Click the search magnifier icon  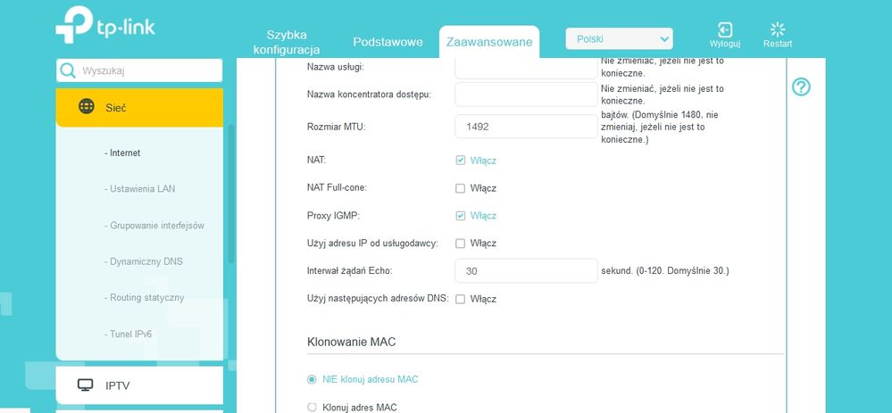pos(68,70)
